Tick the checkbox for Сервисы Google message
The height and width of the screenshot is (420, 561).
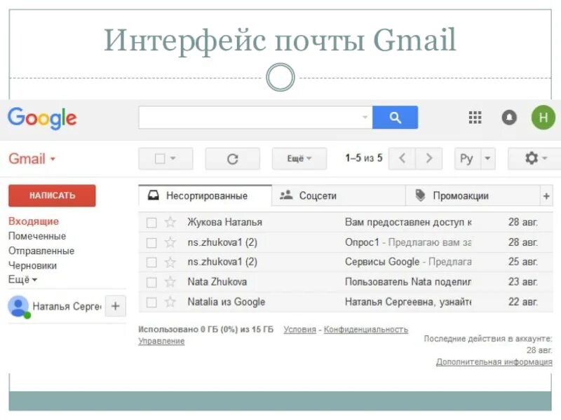(151, 262)
